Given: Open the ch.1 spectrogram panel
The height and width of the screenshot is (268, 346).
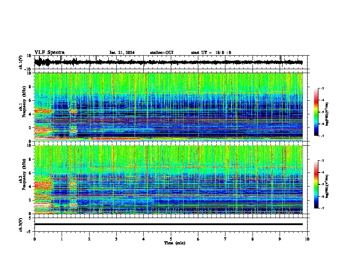Looking at the screenshot, I should point(169,107).
